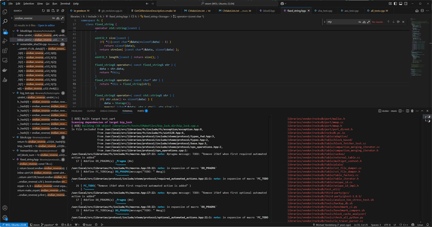Viewport: 432px width, 227px height.
Task: Split the editor to the right
Action: point(422,11)
